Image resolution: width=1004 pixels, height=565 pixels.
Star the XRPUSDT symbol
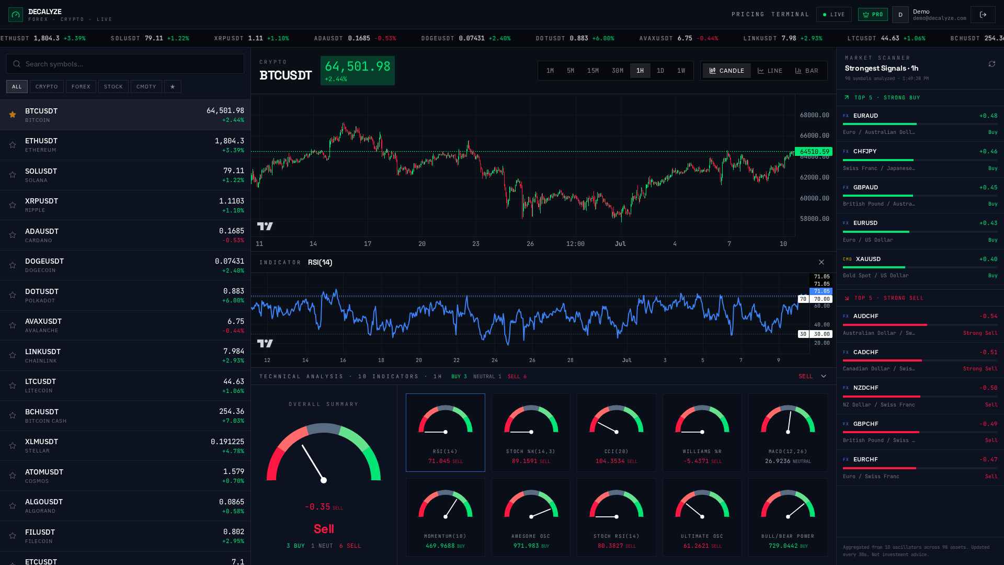point(13,205)
